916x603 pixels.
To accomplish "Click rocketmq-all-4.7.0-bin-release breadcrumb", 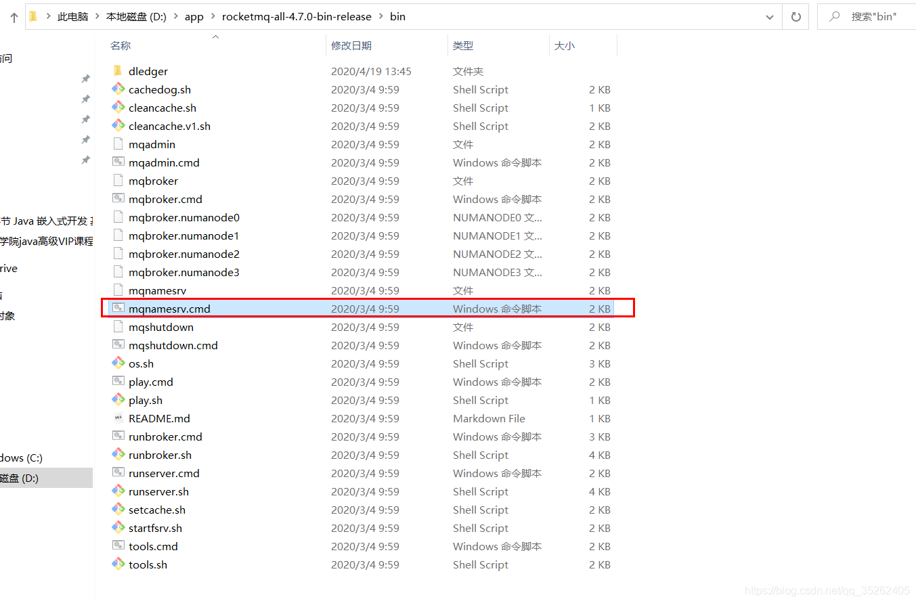I will click(x=297, y=17).
